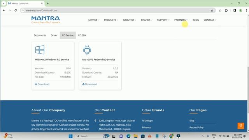Open the clock and date in system tray
Screen dimensions: 249x140
[237, 136]
